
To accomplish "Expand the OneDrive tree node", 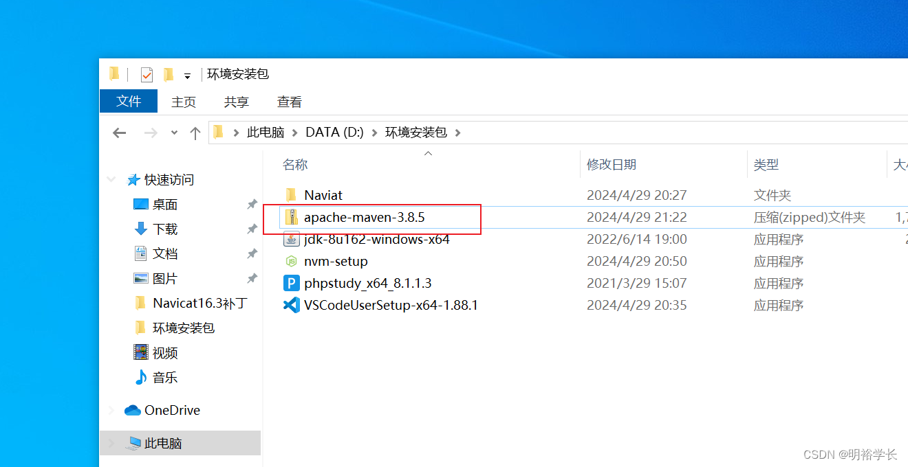I will tap(111, 411).
